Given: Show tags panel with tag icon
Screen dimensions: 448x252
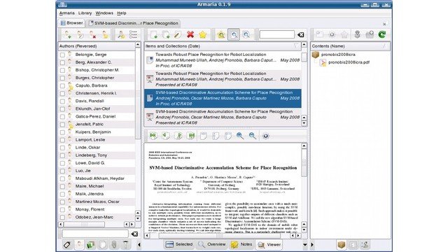Looking at the screenshot, I should 67,245.
